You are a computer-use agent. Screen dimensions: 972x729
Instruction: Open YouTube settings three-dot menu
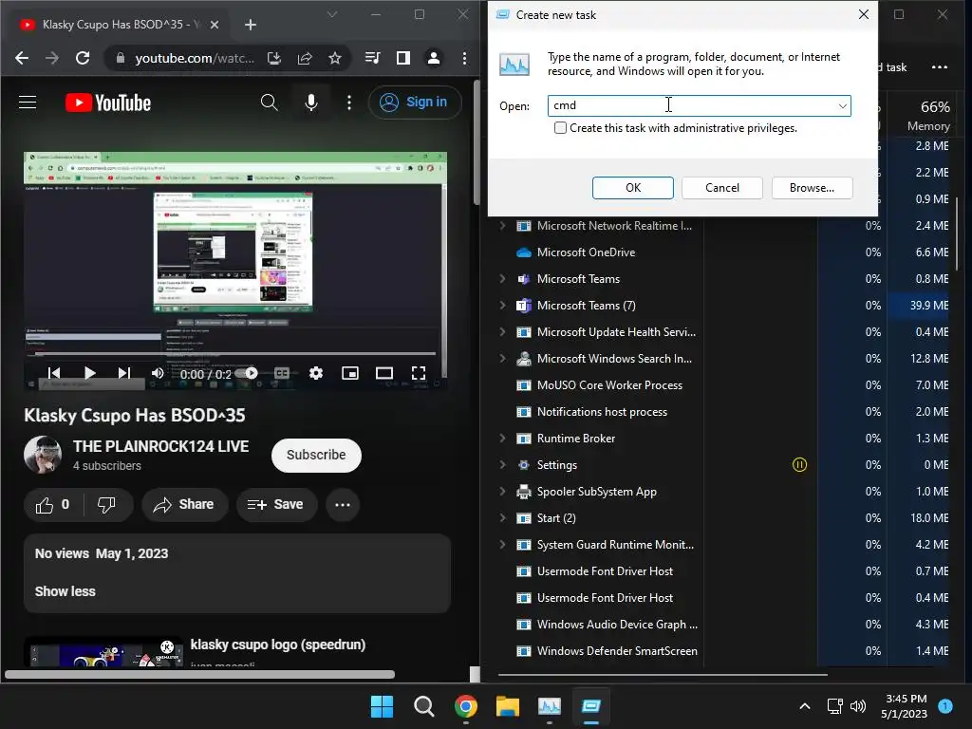[349, 103]
